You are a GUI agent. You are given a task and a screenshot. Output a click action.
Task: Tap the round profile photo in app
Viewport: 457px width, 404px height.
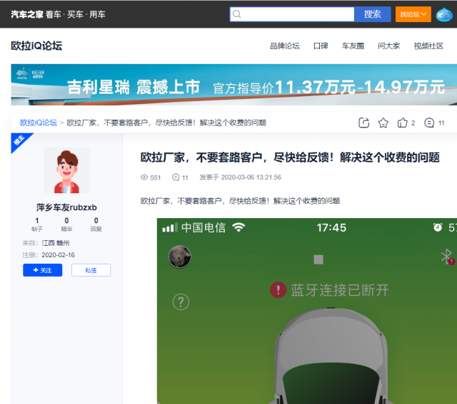180,257
